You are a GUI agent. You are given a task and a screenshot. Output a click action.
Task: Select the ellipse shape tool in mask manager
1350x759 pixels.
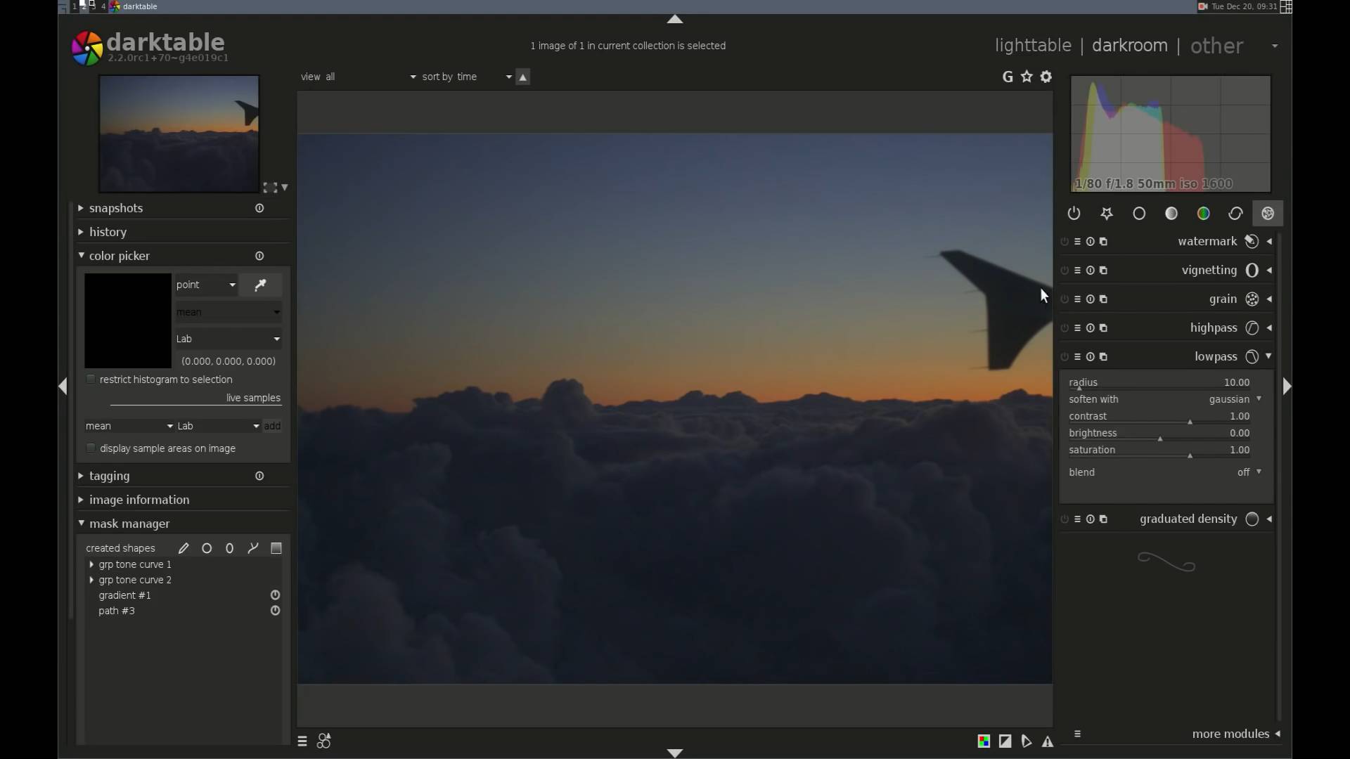coord(229,548)
